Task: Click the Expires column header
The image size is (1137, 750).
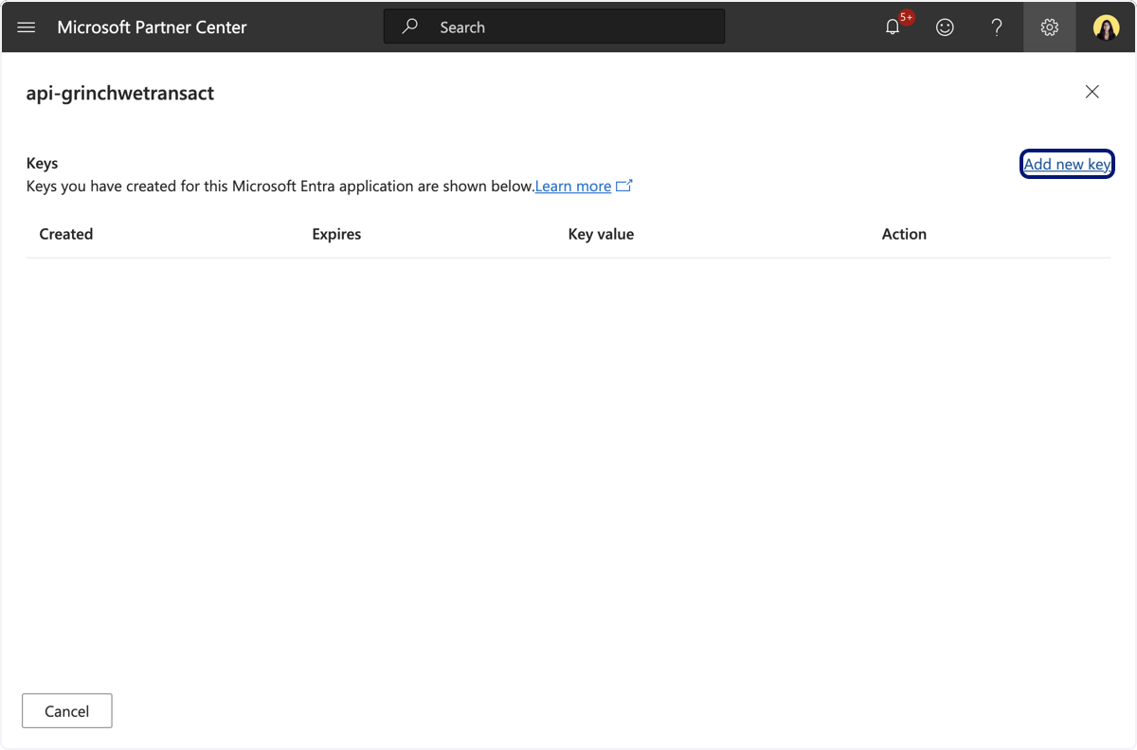Action: click(336, 234)
